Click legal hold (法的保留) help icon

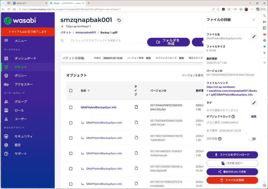220,139
